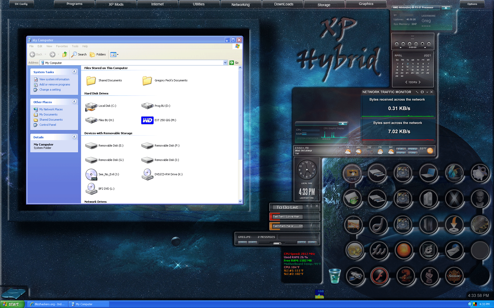Collapse the System Tasks panel
Image resolution: width=494 pixels, height=308 pixels.
pos(74,72)
